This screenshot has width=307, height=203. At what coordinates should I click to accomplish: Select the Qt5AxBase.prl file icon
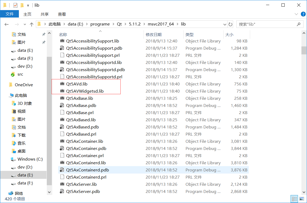tap(62, 113)
